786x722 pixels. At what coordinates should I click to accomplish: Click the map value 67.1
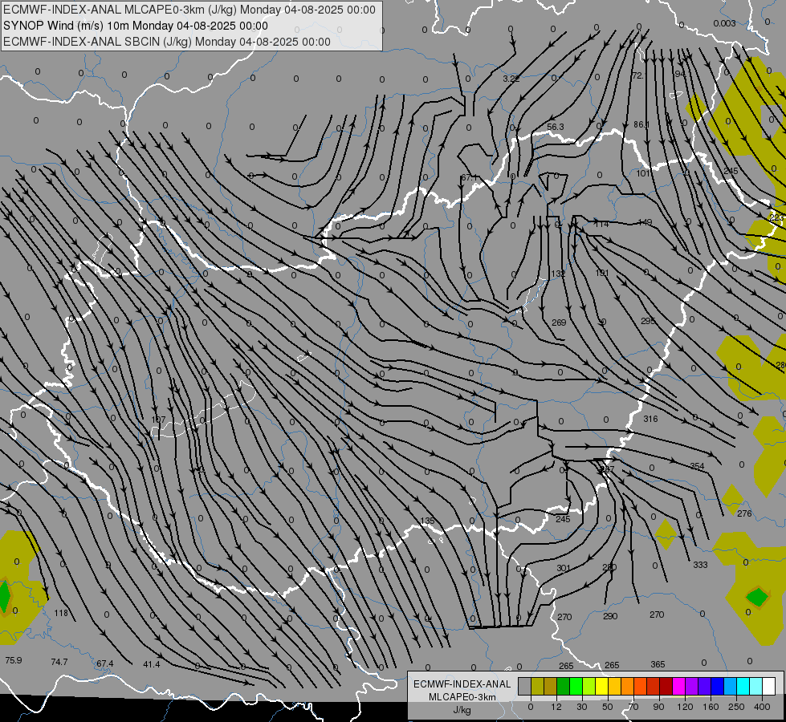pos(470,177)
